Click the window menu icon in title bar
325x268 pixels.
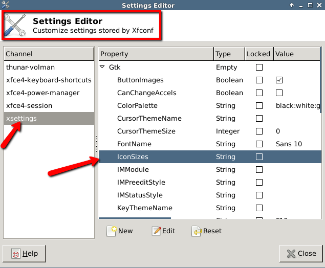coord(5,5)
